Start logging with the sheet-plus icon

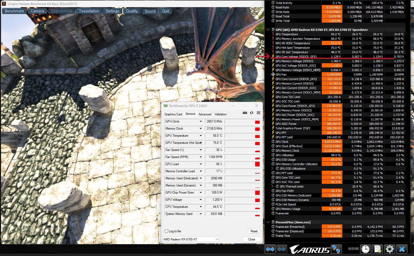pos(377,249)
